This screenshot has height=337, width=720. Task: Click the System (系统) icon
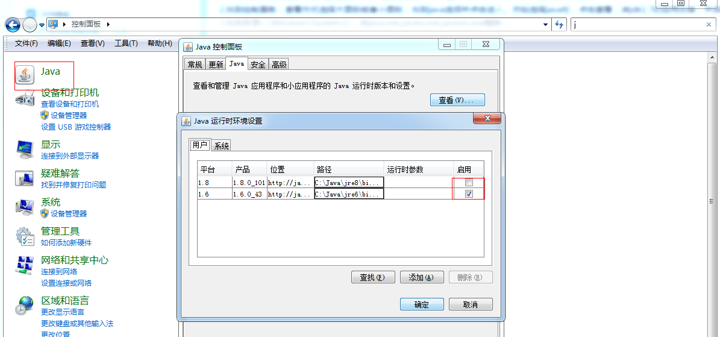(25, 207)
